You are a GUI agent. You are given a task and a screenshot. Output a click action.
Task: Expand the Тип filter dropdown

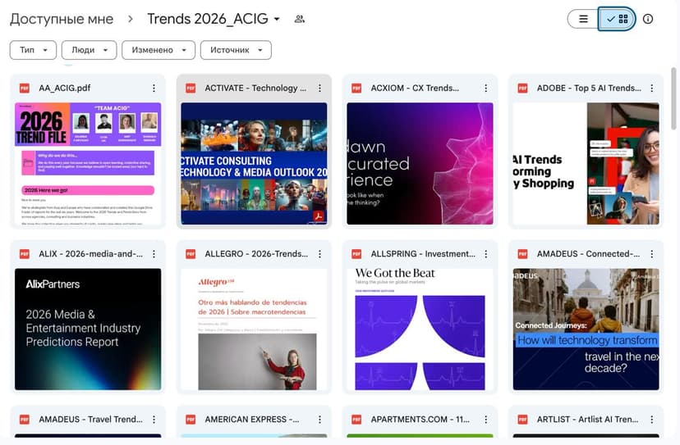pyautogui.click(x=33, y=50)
